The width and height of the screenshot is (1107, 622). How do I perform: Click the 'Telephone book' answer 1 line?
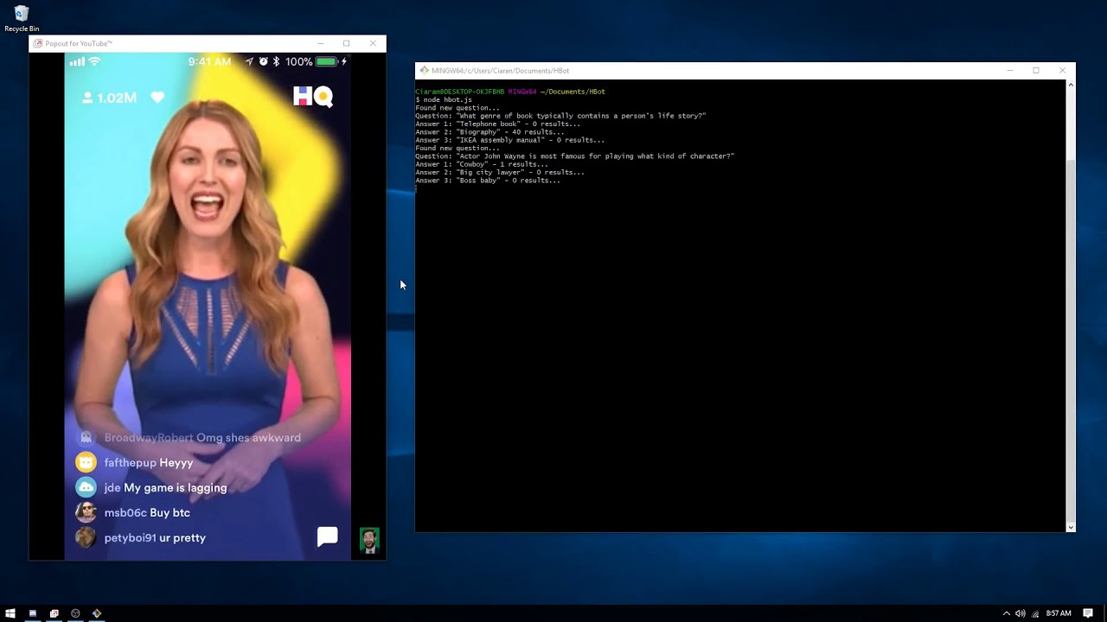point(497,124)
